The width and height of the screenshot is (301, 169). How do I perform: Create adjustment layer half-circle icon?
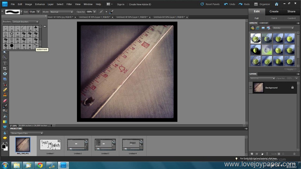point(262,154)
